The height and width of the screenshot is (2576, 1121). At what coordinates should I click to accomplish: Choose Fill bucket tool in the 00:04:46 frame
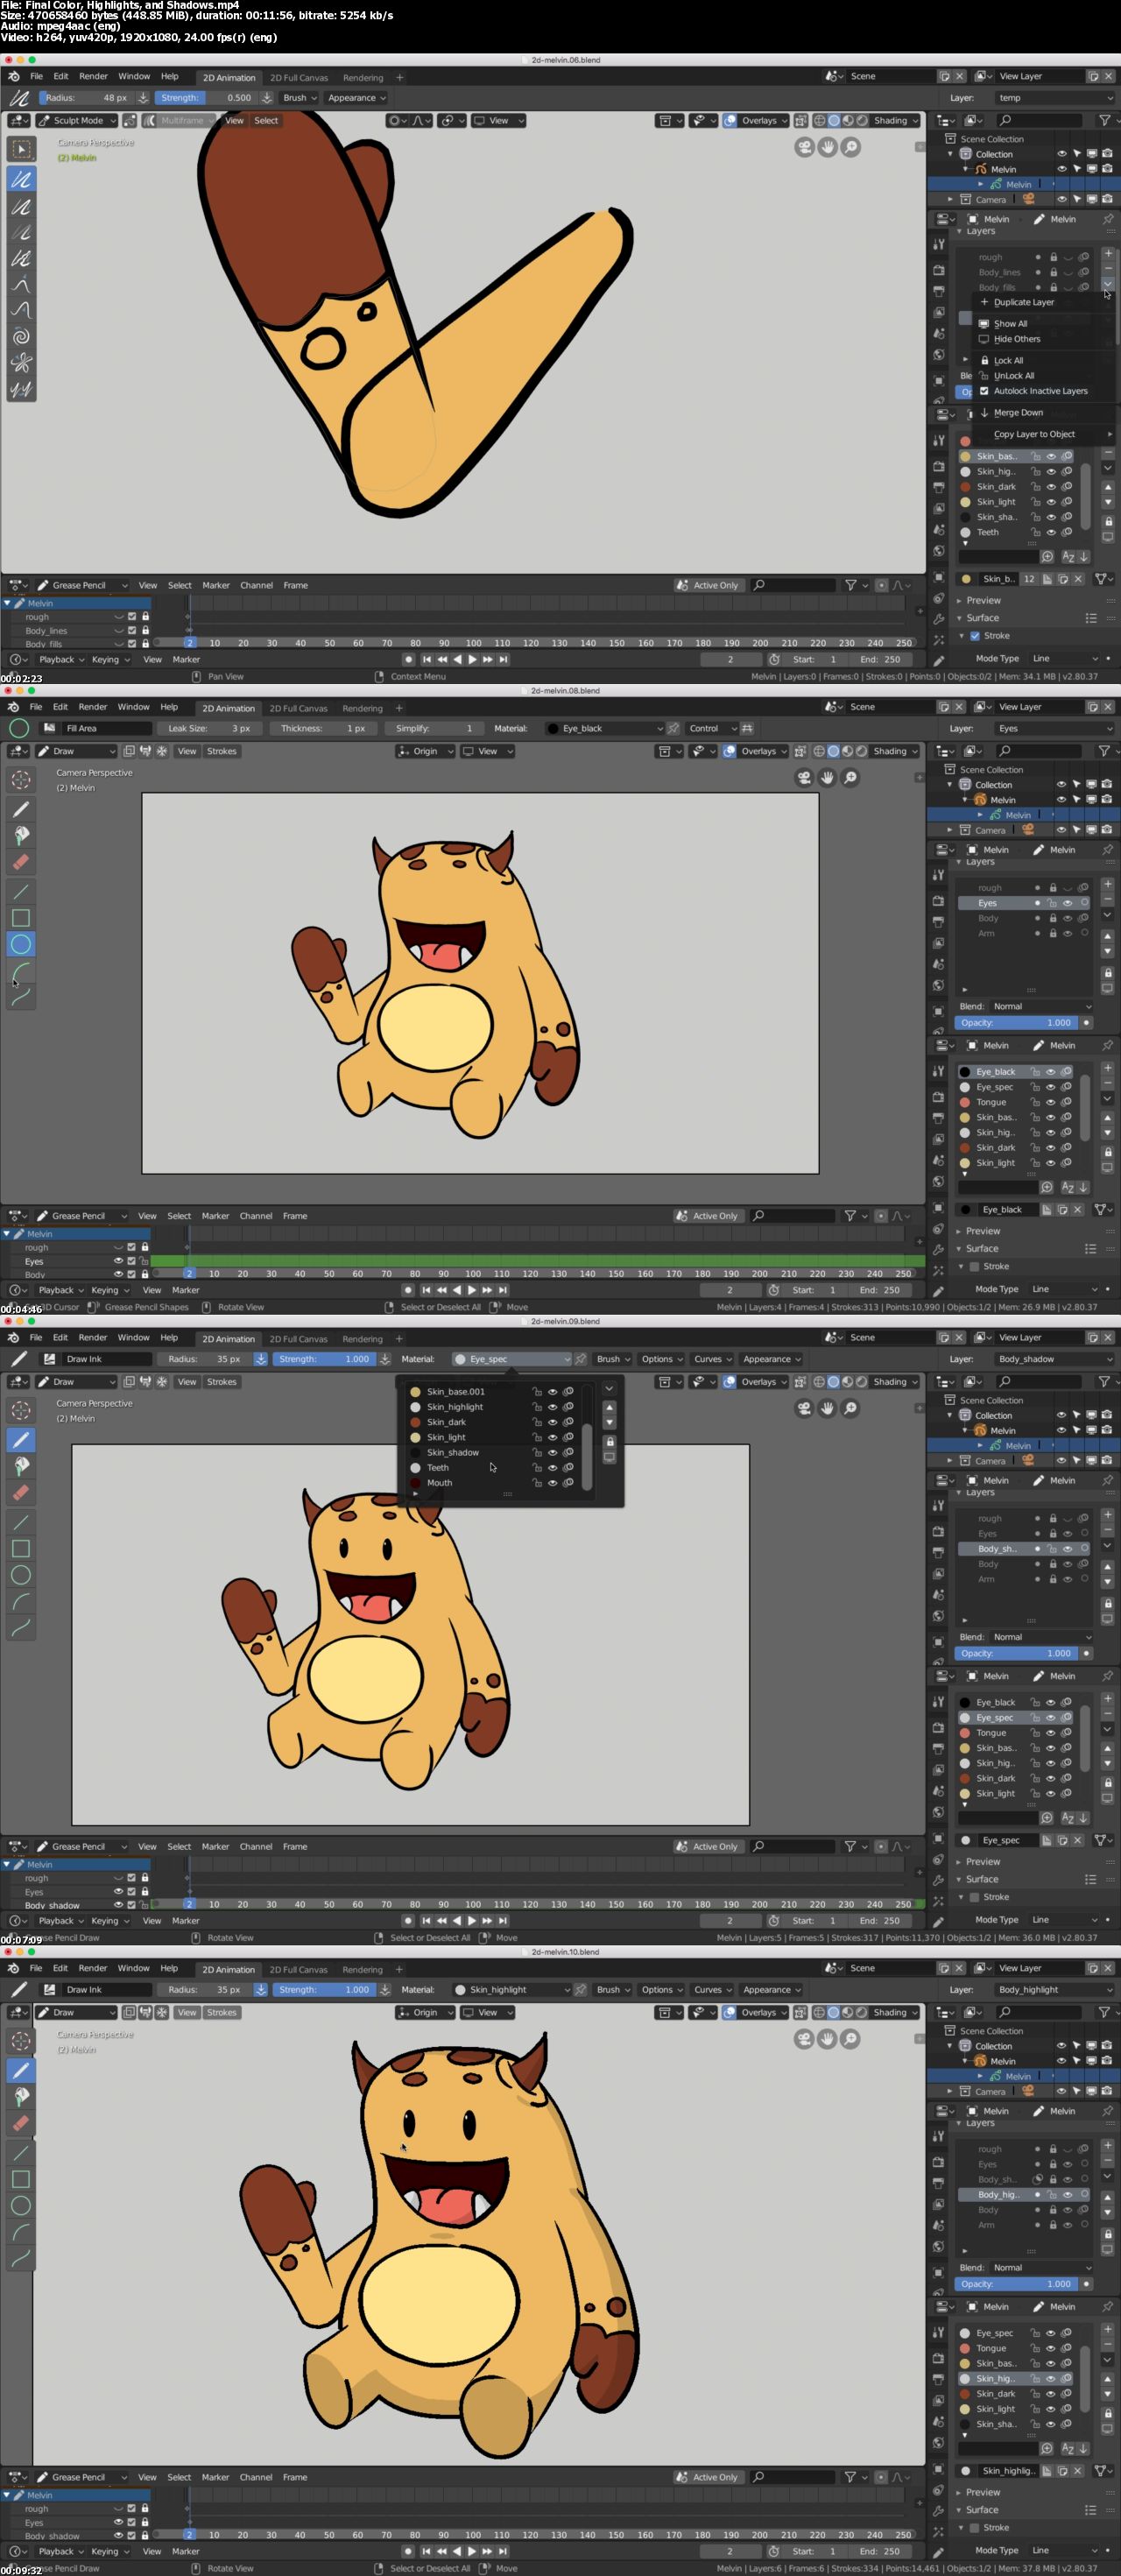coord(21,835)
